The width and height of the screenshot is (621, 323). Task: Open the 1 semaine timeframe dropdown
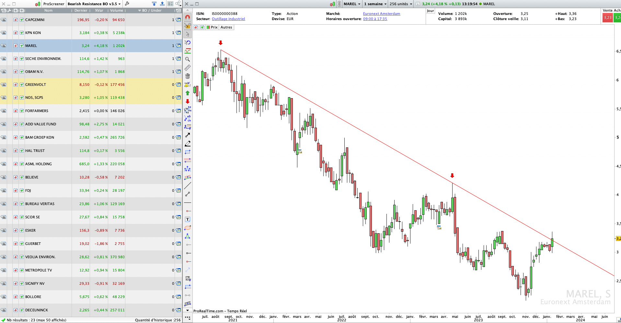(x=375, y=4)
